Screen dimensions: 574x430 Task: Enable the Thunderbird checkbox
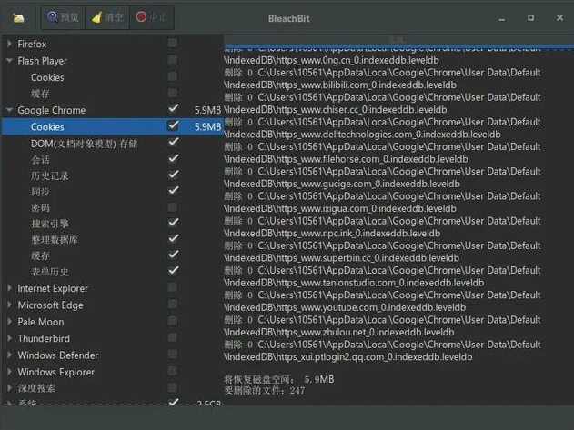click(x=173, y=337)
